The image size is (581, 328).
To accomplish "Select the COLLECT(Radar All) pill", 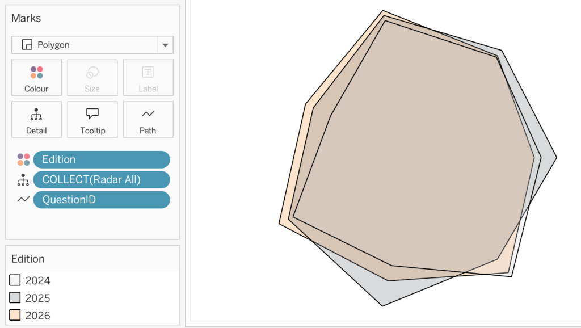I will pyautogui.click(x=101, y=180).
